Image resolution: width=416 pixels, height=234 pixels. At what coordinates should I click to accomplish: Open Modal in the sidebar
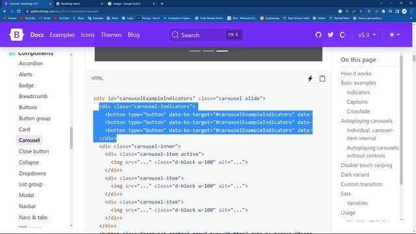(26, 195)
